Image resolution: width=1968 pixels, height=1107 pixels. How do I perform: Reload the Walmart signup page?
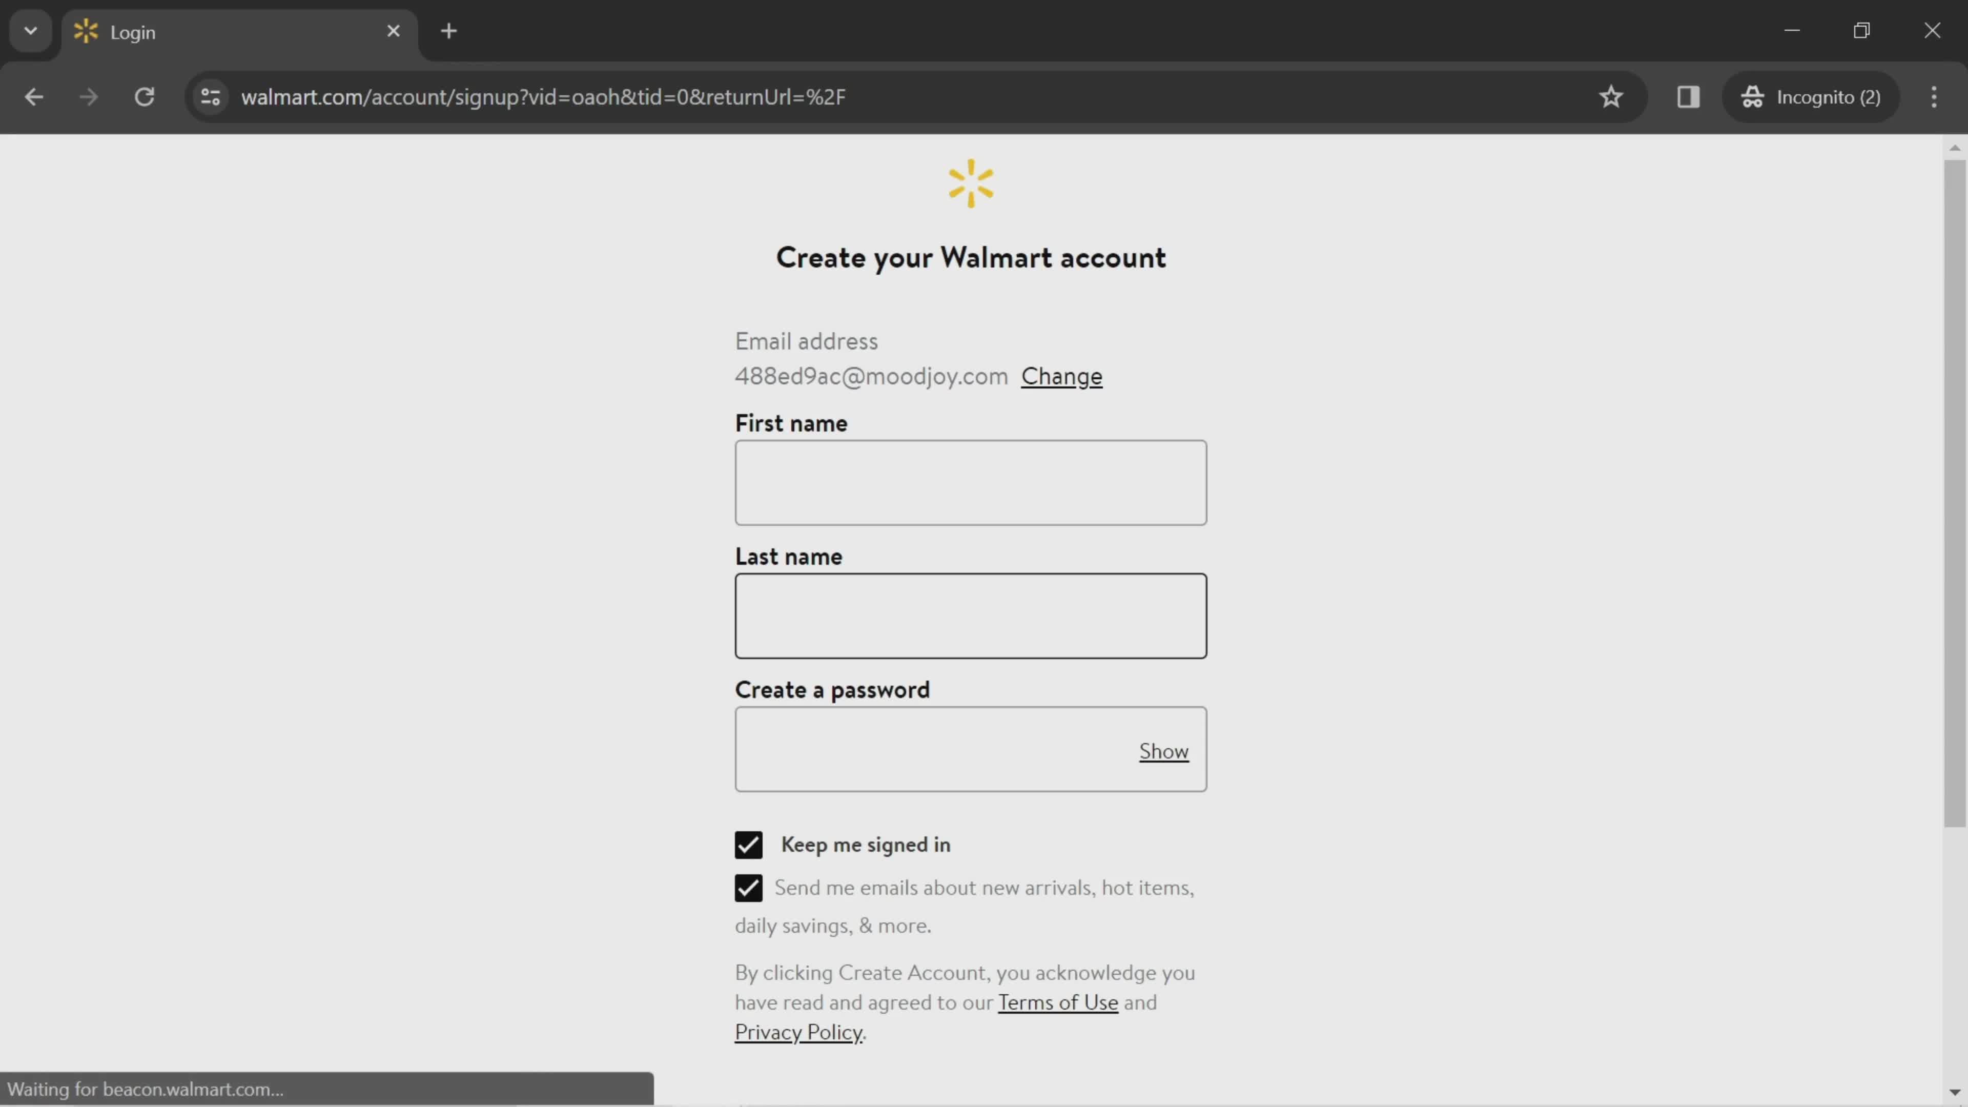[145, 97]
